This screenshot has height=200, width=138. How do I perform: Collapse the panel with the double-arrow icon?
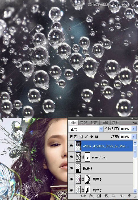point(132,119)
